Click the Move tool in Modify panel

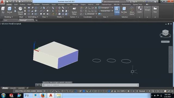[60, 8]
